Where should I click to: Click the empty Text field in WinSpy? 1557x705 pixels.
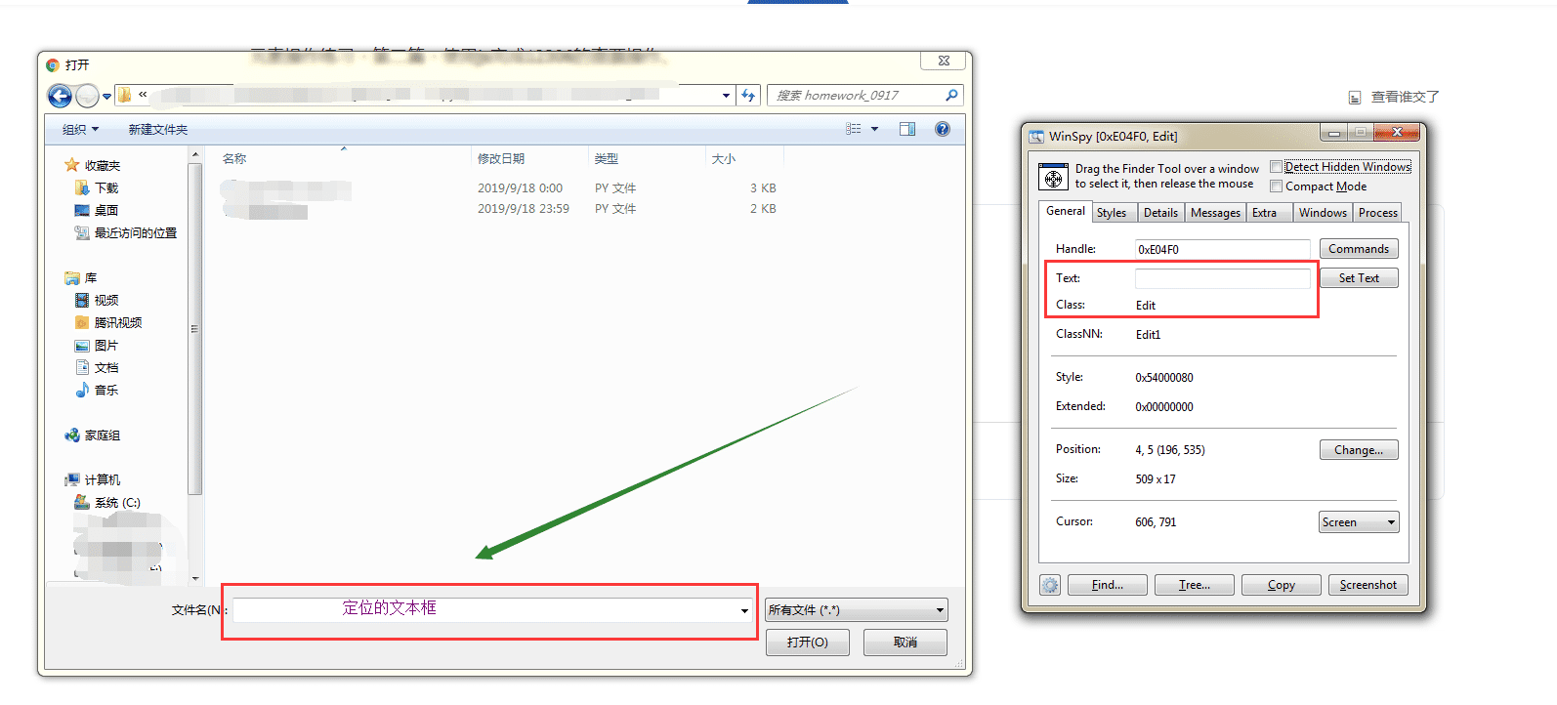[1222, 278]
